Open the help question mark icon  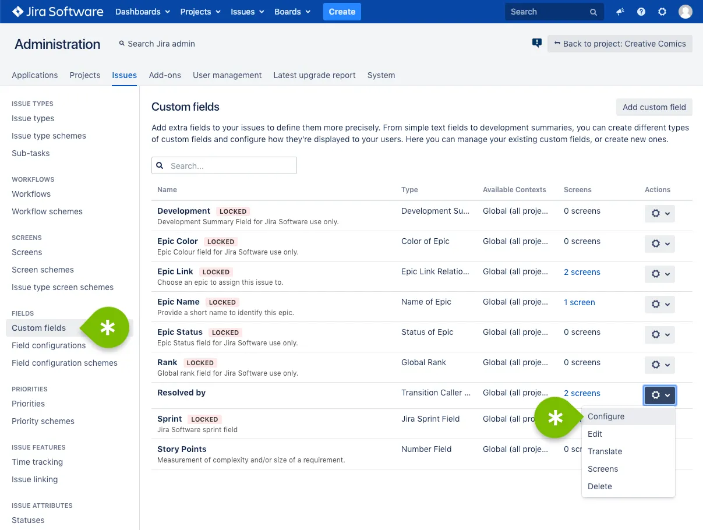tap(641, 12)
